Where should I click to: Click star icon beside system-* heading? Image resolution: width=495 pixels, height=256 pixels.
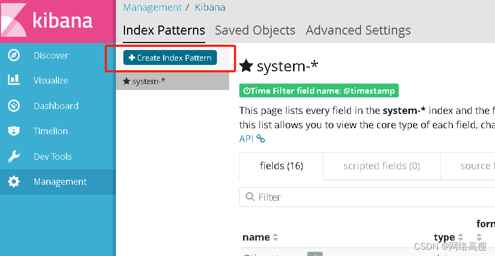tap(246, 66)
